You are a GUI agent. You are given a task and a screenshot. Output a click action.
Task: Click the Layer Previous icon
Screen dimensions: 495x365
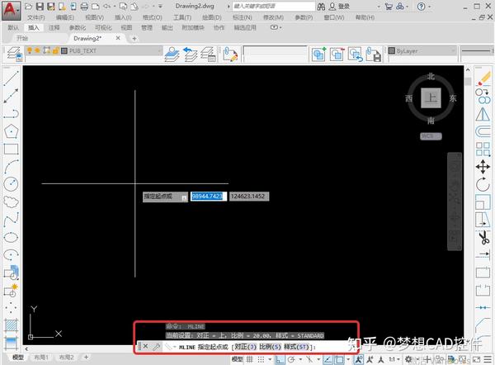click(191, 54)
